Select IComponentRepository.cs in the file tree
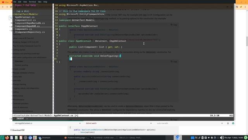Viewport: 248px width, 140px height. tap(30, 32)
